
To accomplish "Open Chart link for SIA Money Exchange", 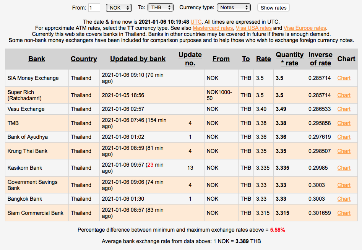I will [344, 78].
